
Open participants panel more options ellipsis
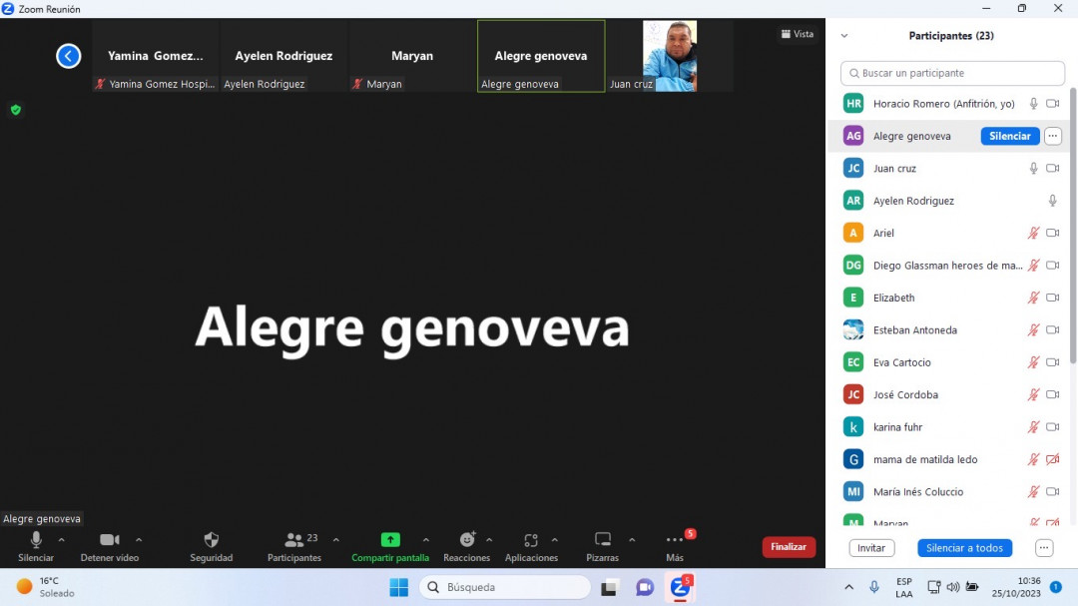(x=1044, y=548)
